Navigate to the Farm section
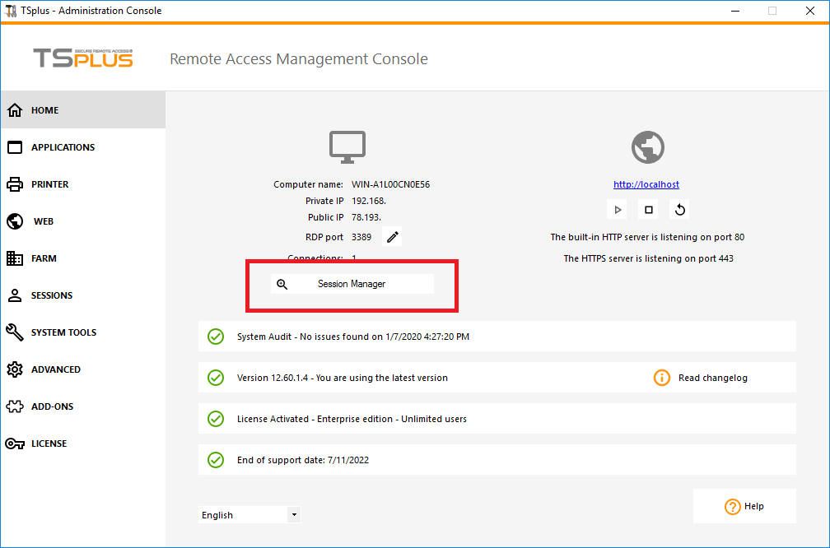This screenshot has height=548, width=830. click(44, 258)
